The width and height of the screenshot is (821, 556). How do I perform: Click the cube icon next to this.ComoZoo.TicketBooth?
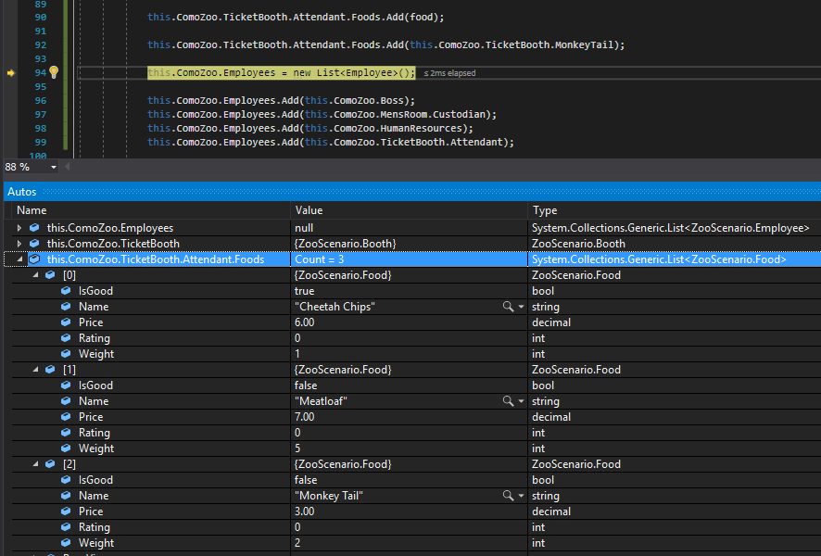[x=34, y=244]
